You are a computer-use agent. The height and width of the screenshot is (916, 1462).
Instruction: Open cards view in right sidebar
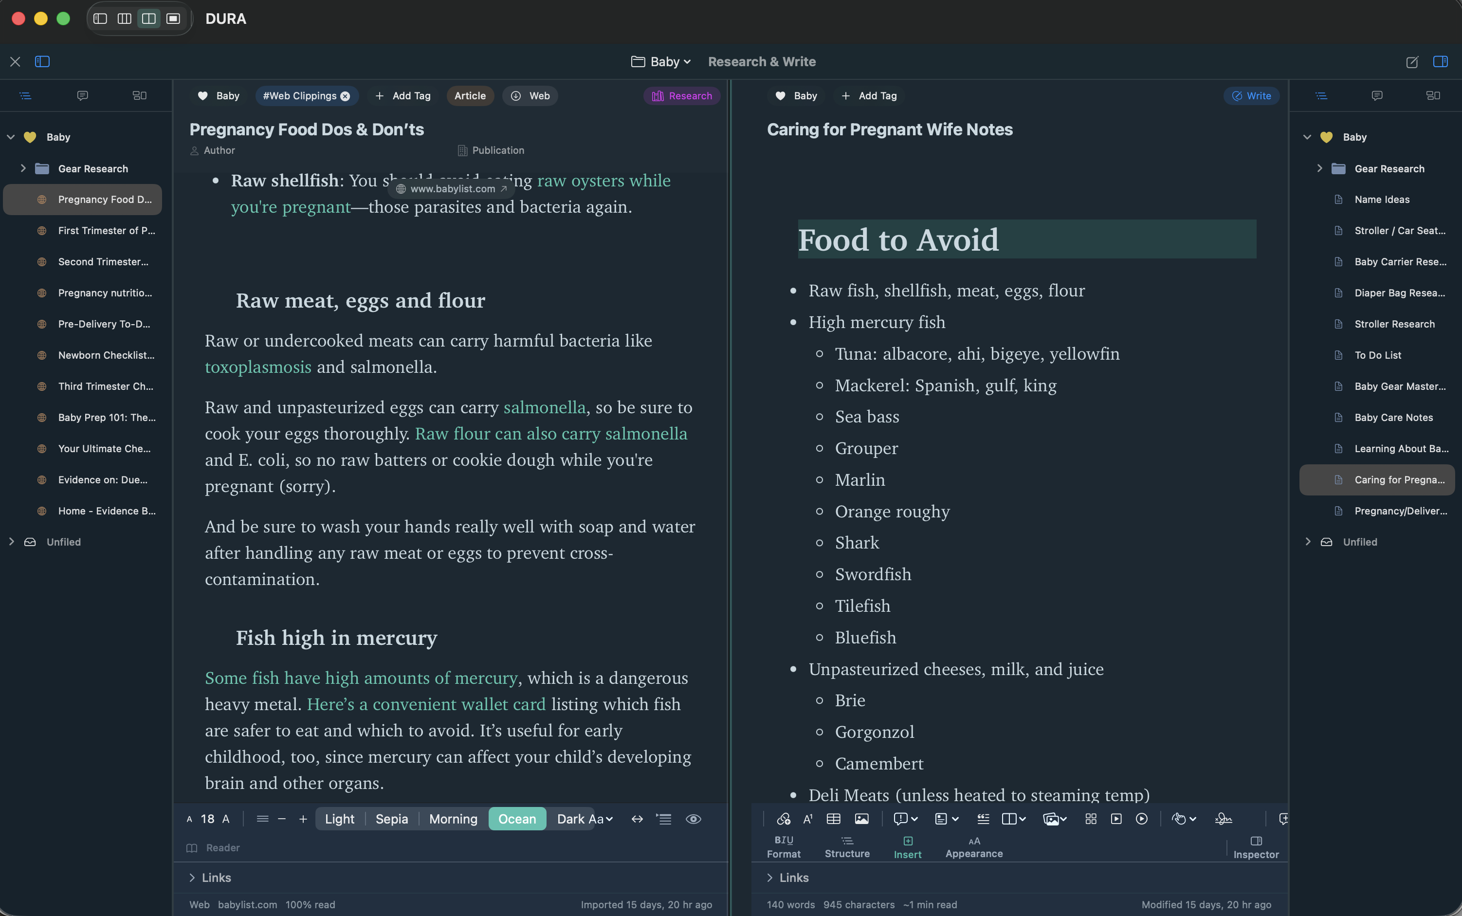(x=1433, y=96)
